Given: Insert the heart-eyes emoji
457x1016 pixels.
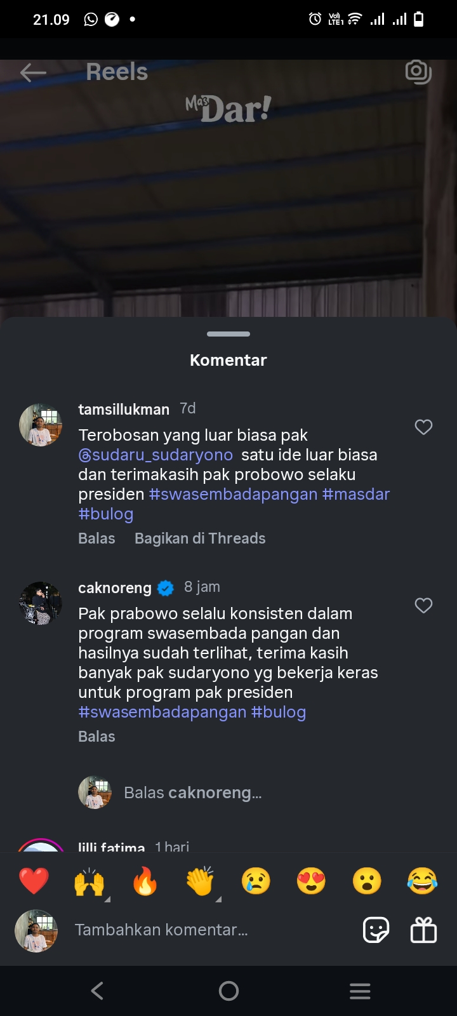Looking at the screenshot, I should pos(311,881).
